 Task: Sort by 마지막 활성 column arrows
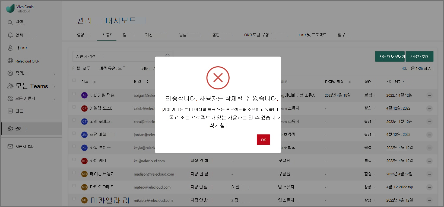pos(350,82)
